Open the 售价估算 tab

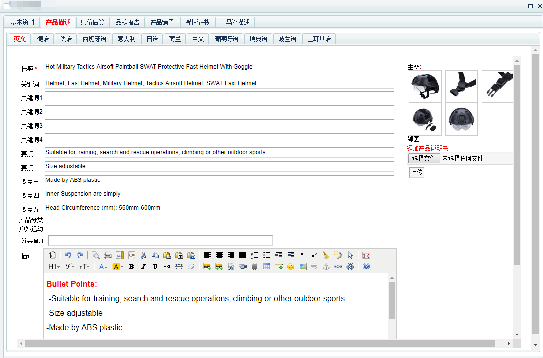click(x=92, y=22)
